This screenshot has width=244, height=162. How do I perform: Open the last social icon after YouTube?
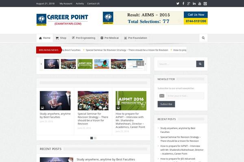[x=205, y=4]
